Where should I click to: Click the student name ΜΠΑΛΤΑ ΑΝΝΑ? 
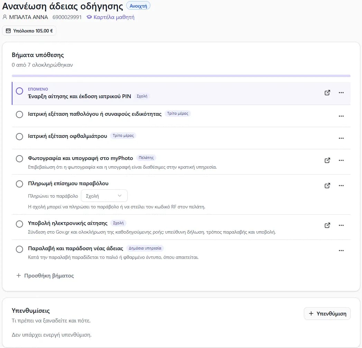[28, 17]
